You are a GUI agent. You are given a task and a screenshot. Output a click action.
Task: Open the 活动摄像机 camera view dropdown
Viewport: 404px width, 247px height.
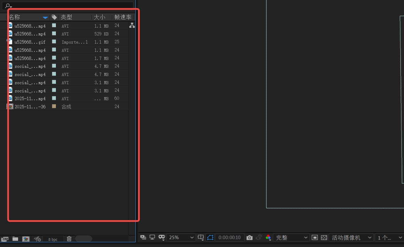[352, 237]
